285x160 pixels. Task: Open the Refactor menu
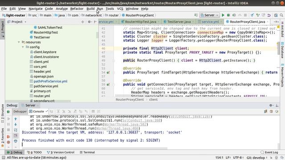(77, 9)
